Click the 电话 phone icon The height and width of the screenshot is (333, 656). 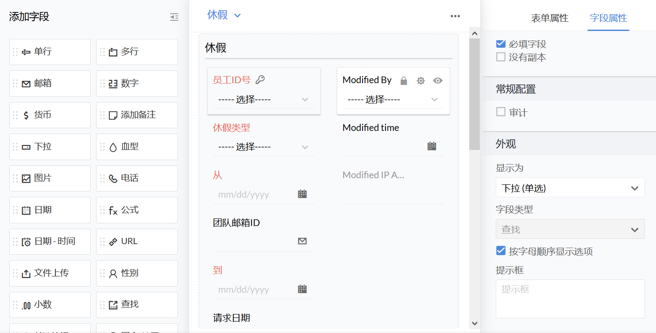pyautogui.click(x=113, y=179)
